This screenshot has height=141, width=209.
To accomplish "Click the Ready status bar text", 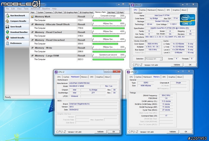I will (8, 97).
